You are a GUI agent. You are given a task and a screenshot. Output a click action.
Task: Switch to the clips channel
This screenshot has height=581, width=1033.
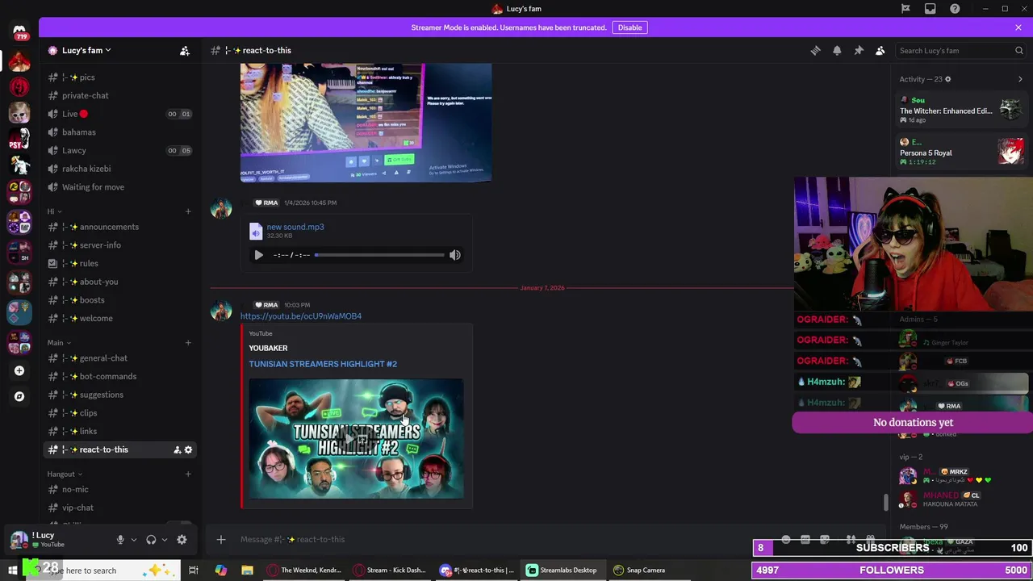coord(119,413)
